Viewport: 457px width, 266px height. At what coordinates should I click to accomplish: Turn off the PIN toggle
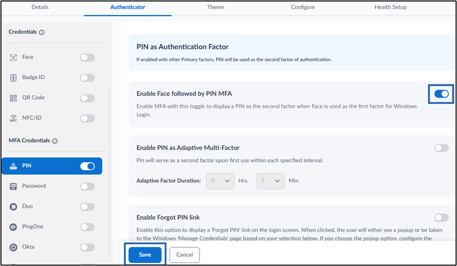[87, 166]
